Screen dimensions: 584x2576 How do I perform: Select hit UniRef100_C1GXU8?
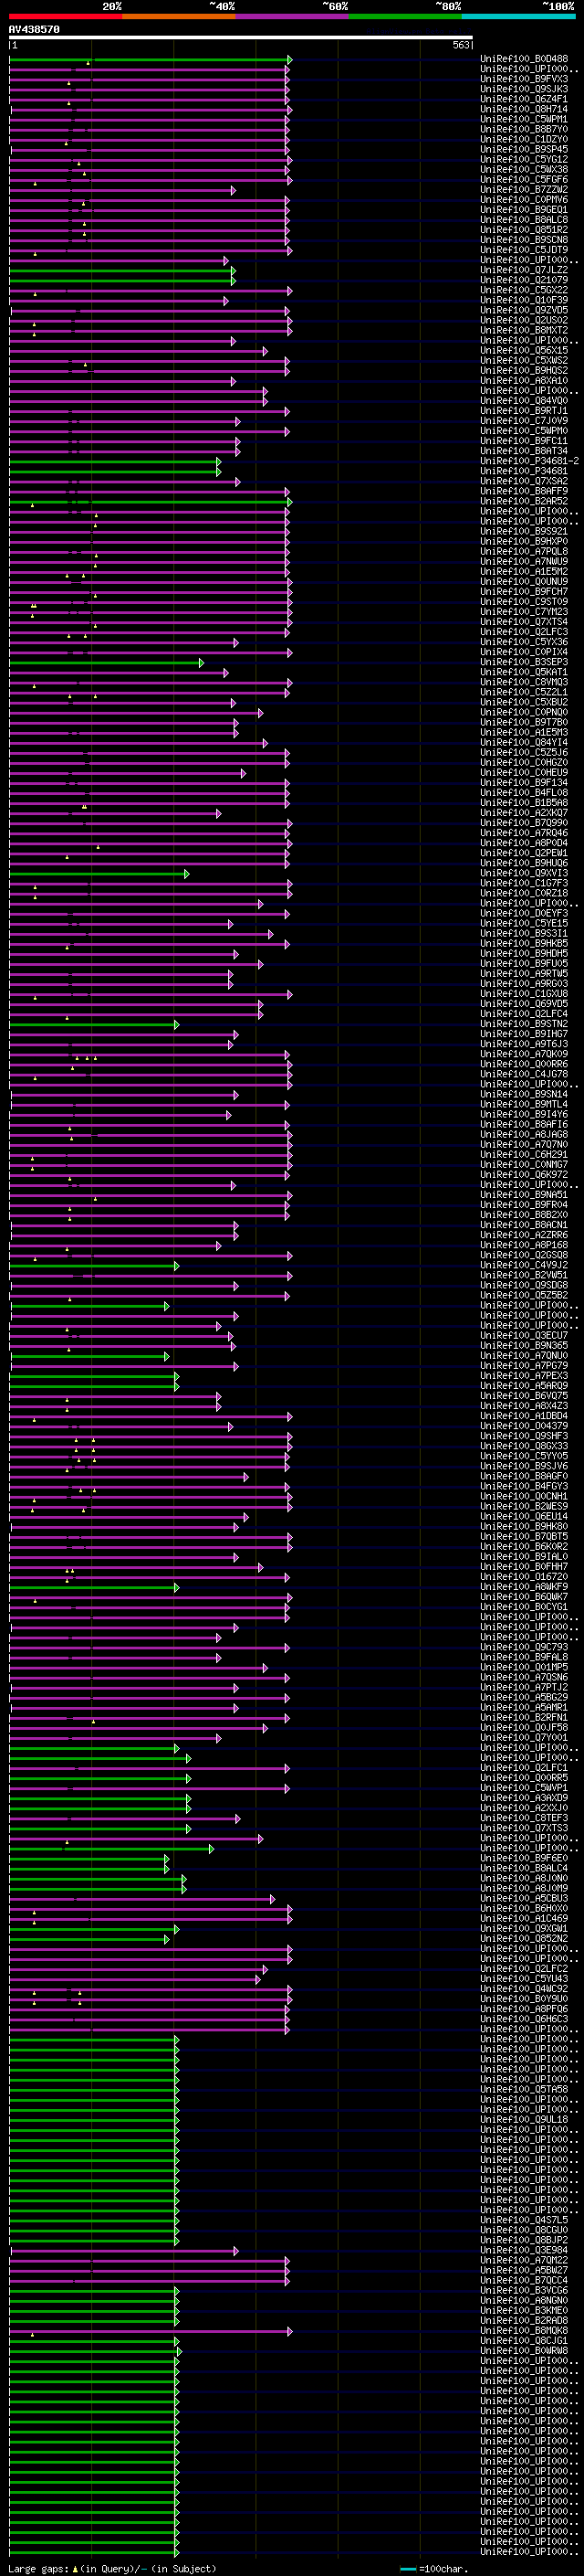point(524,995)
